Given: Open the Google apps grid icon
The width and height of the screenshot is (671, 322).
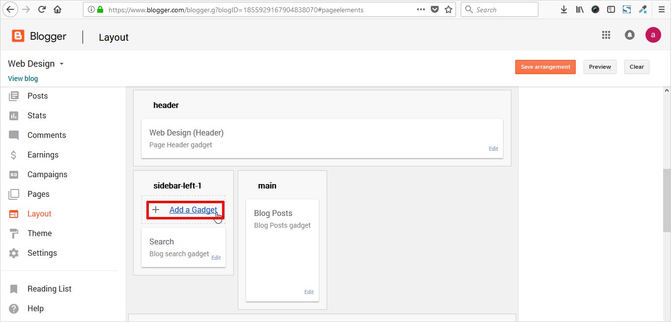Looking at the screenshot, I should (x=606, y=35).
